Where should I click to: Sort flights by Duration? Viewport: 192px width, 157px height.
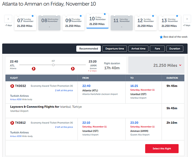175,49
